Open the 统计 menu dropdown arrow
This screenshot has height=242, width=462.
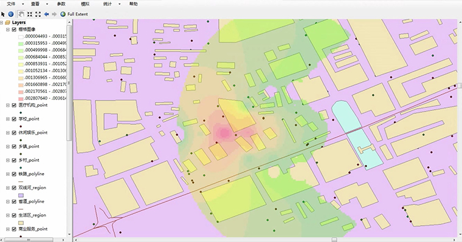click(x=119, y=4)
